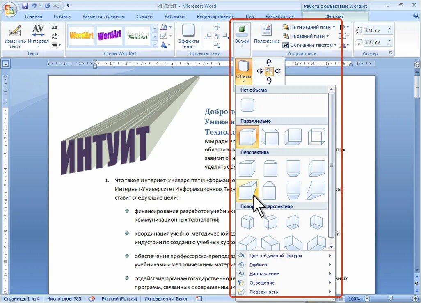Nudge shadow down icon

pos(217,45)
